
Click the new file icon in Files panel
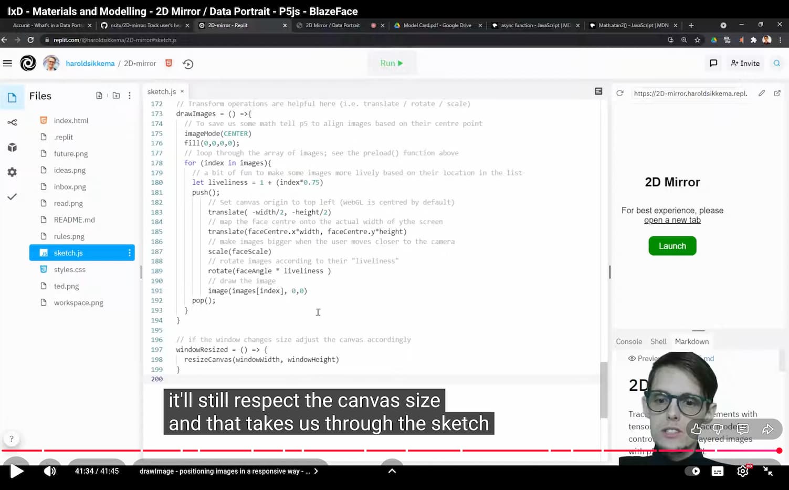[x=99, y=96]
